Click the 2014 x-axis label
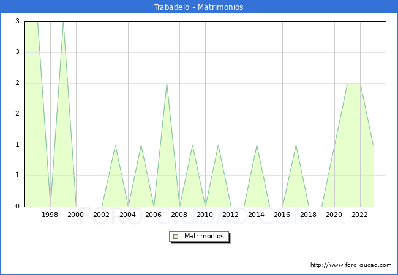Viewport: 398px width, 275px height. 257,215
